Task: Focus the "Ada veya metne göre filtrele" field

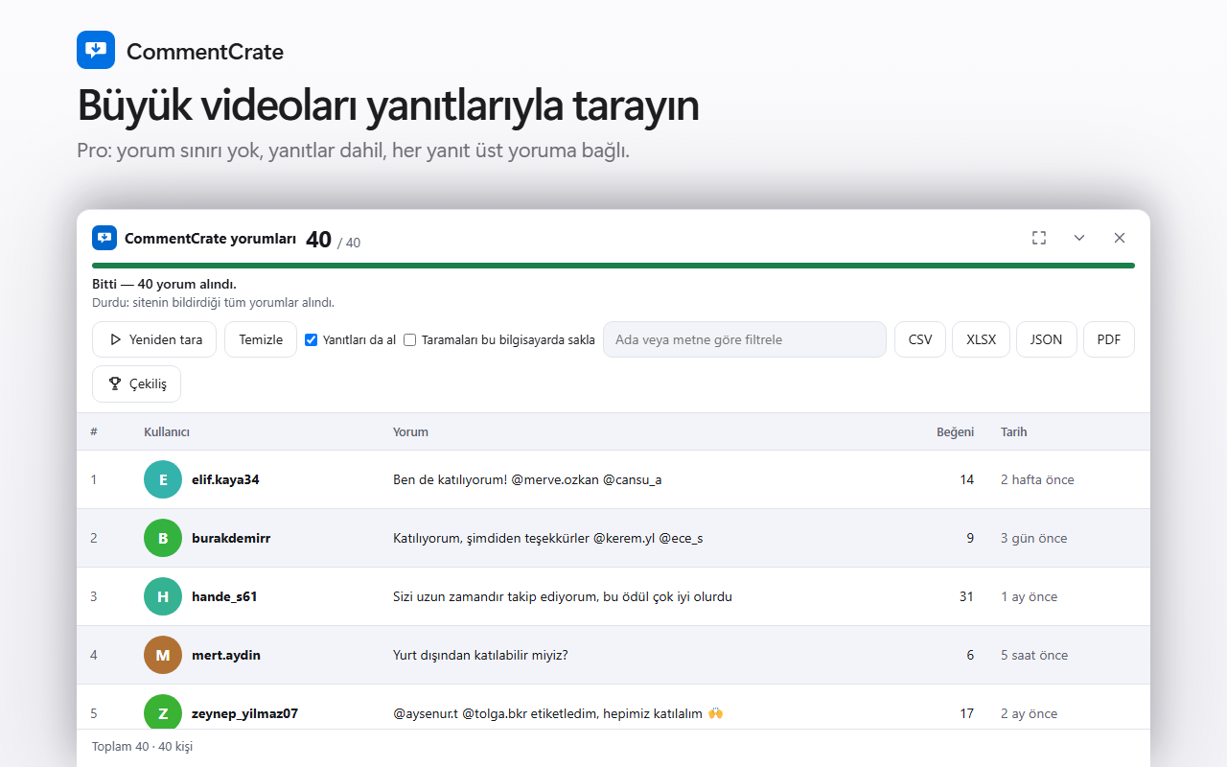Action: [745, 339]
